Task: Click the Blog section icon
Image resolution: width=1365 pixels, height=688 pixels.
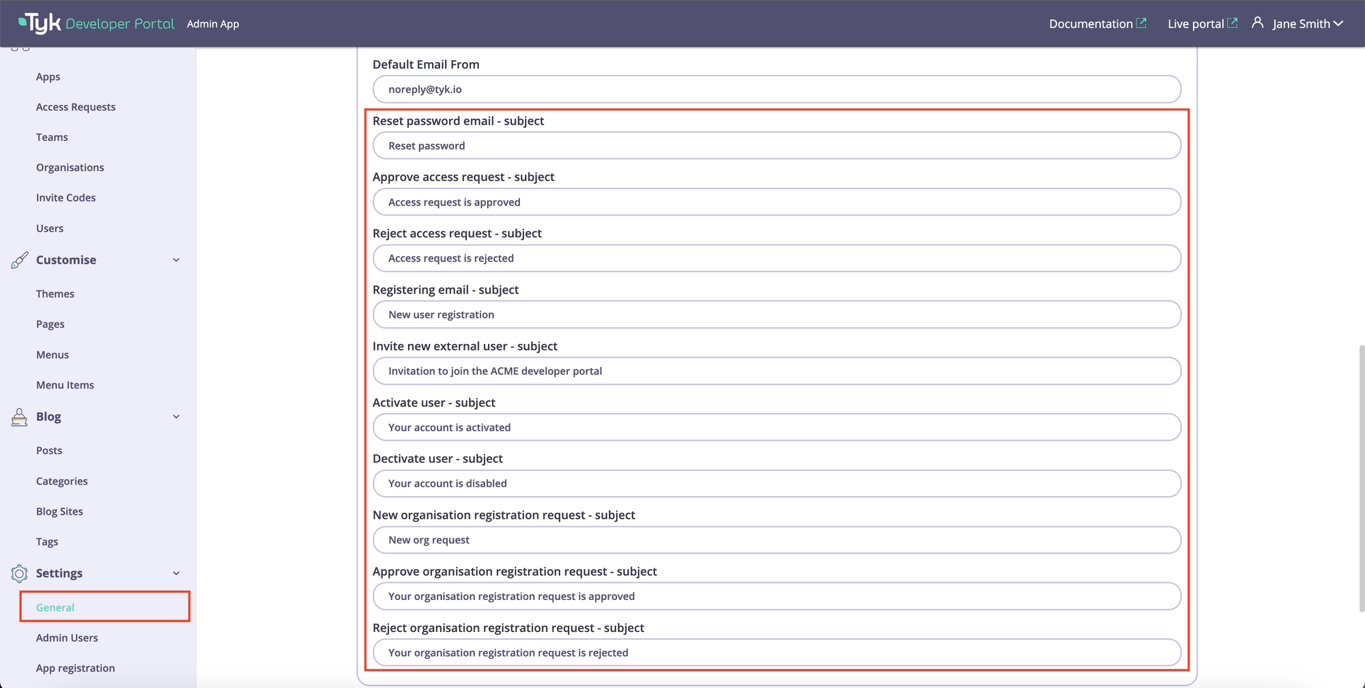Action: 20,417
